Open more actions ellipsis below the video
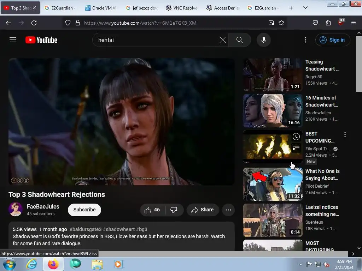362x271 pixels. (228, 210)
